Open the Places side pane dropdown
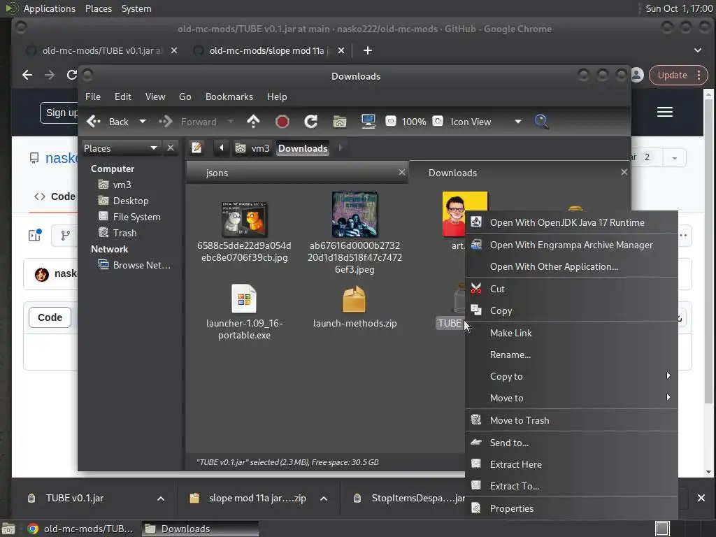 point(120,148)
